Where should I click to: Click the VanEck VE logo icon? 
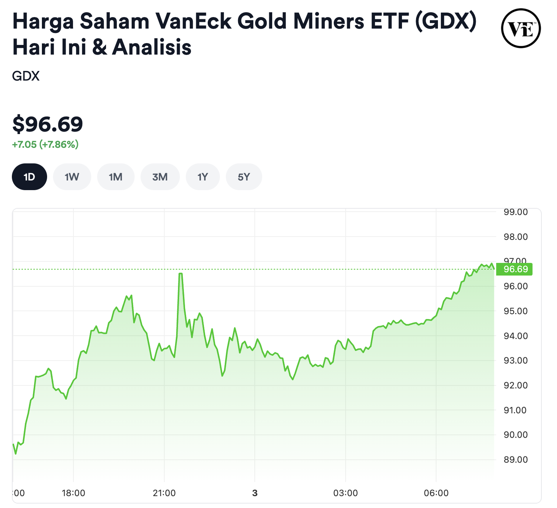pyautogui.click(x=521, y=29)
